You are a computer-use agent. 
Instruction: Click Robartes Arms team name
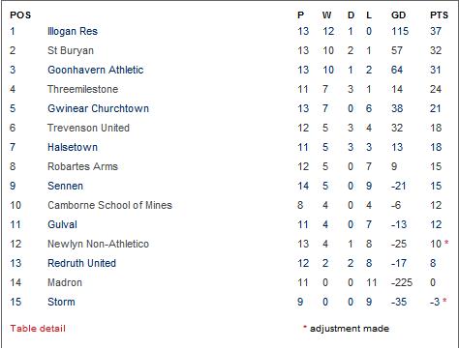click(82, 166)
